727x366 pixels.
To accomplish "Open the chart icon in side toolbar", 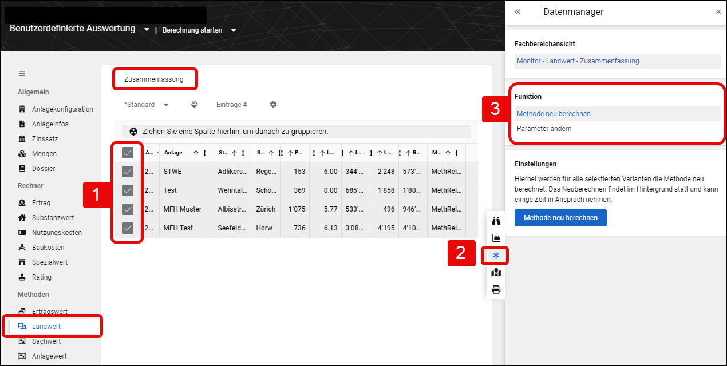I will click(496, 238).
